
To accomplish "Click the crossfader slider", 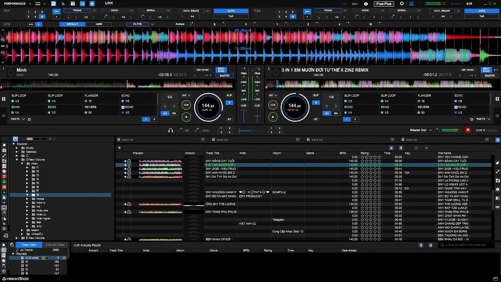I will click(x=250, y=130).
